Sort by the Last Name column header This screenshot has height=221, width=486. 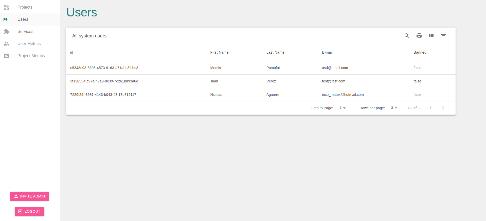275,52
